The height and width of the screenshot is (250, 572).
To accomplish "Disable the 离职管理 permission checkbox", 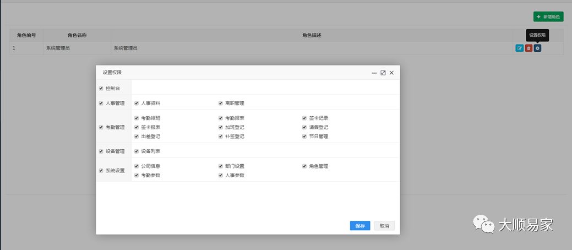I will click(221, 103).
